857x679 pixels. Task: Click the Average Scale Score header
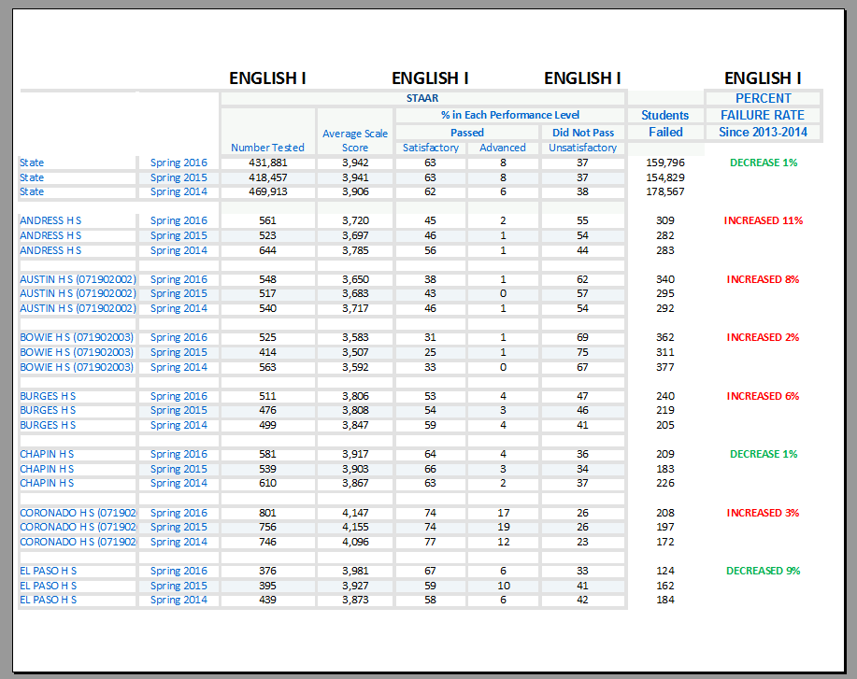pos(355,140)
